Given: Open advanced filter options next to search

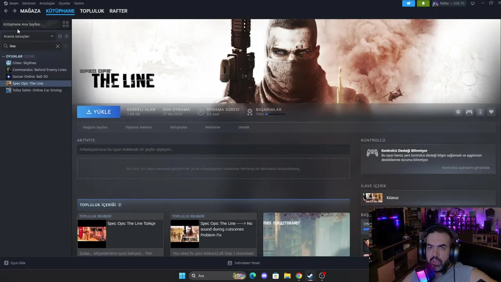Looking at the screenshot, I should click(65, 46).
